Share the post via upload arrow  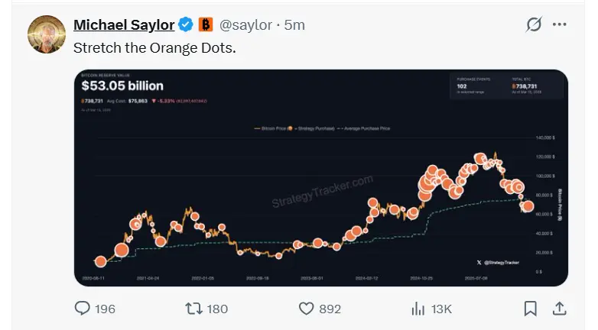560,309
